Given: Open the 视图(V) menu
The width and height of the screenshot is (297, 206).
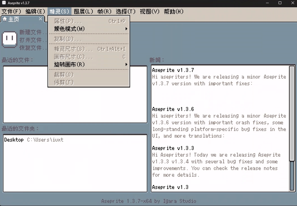Looking at the screenshot, I should pos(150,11).
